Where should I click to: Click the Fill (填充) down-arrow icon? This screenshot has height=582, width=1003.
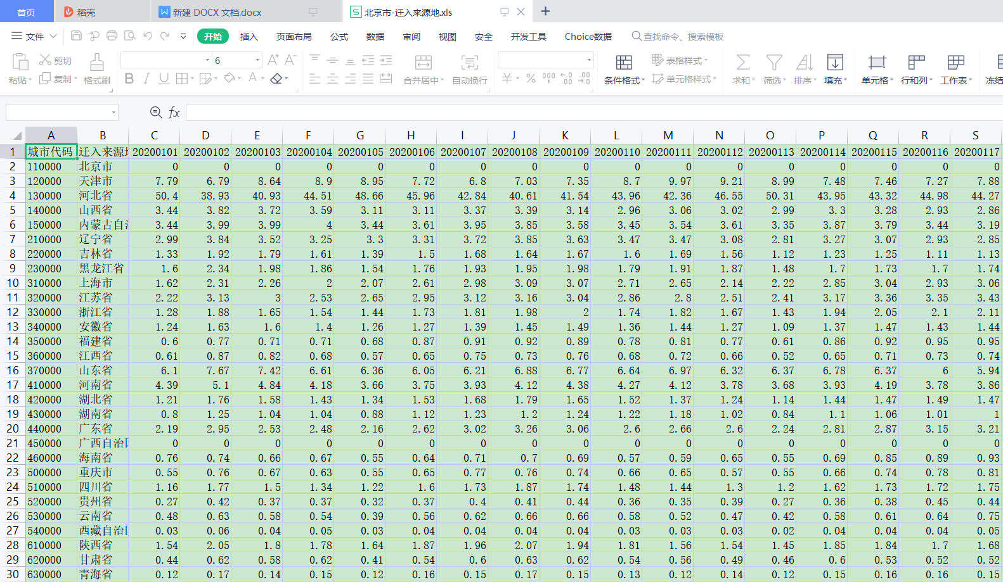(x=835, y=62)
